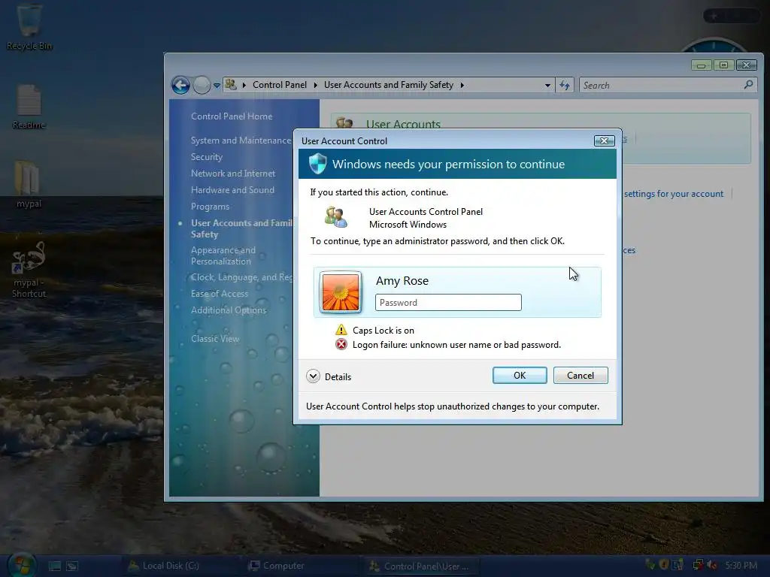Open Network and Internet category

[x=233, y=174]
